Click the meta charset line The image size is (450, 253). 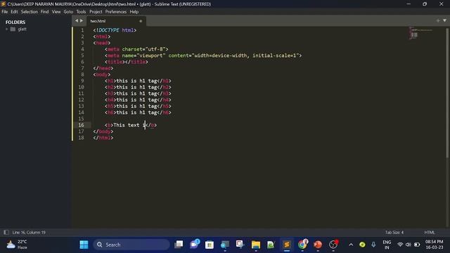(x=136, y=49)
